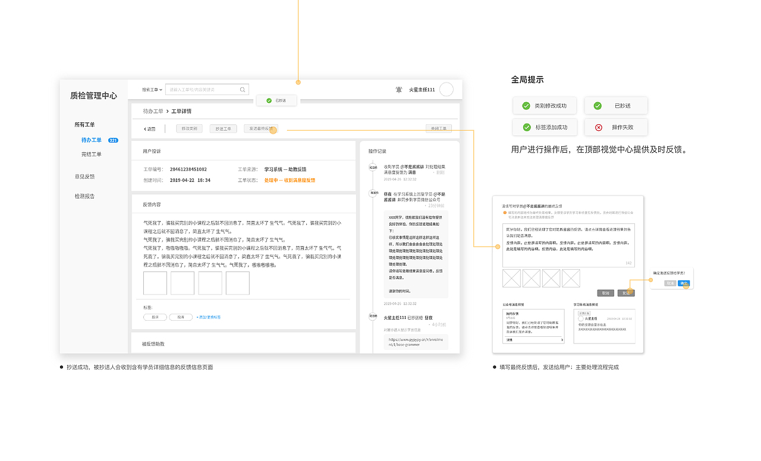Click the orange warning icon in the feedback dialog
The height and width of the screenshot is (461, 761).
pyautogui.click(x=504, y=212)
